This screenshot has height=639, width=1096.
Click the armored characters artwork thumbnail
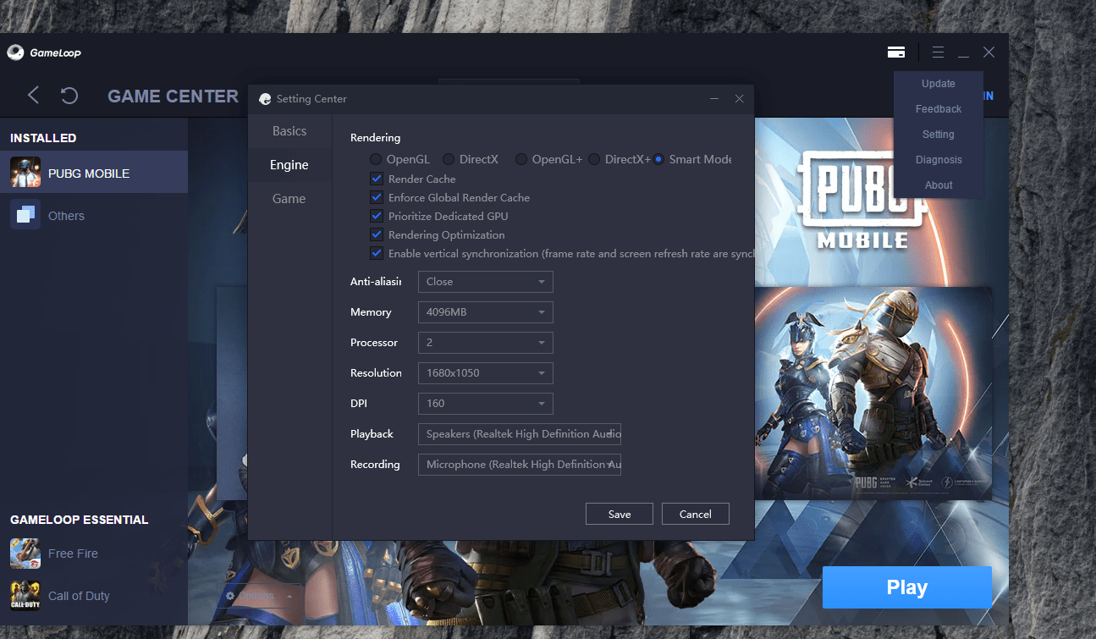(x=873, y=393)
